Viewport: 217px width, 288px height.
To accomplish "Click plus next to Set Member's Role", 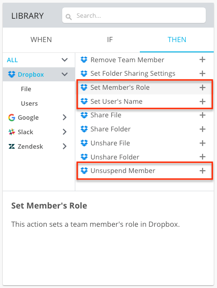I will tap(203, 87).
